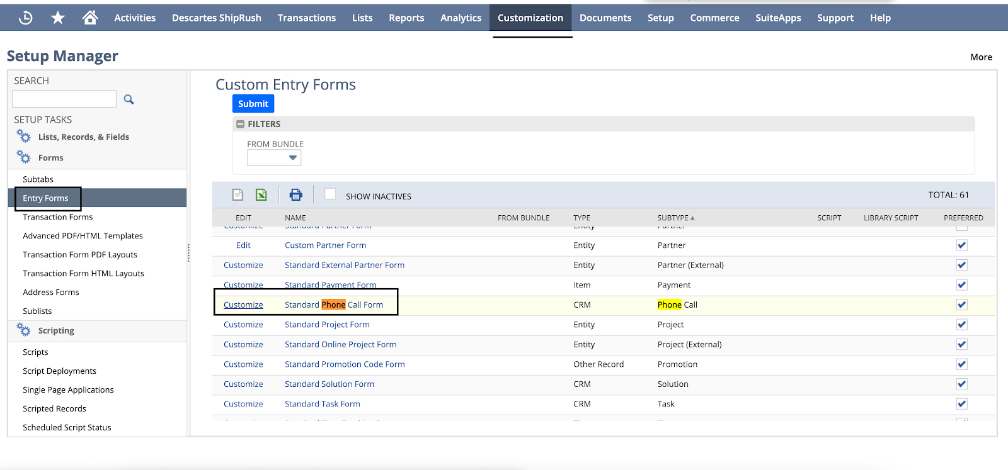Image resolution: width=1008 pixels, height=470 pixels.
Task: Select Single Page Applications
Action: 68,390
